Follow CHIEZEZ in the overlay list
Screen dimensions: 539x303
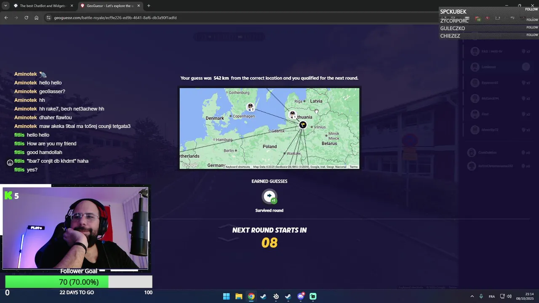click(x=532, y=35)
